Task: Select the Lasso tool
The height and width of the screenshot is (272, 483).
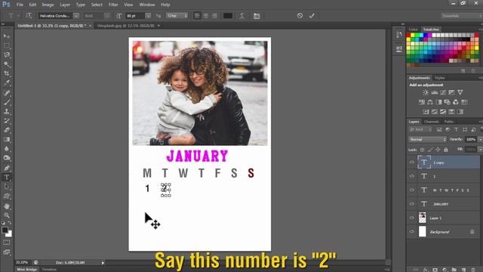Action: tap(7, 55)
